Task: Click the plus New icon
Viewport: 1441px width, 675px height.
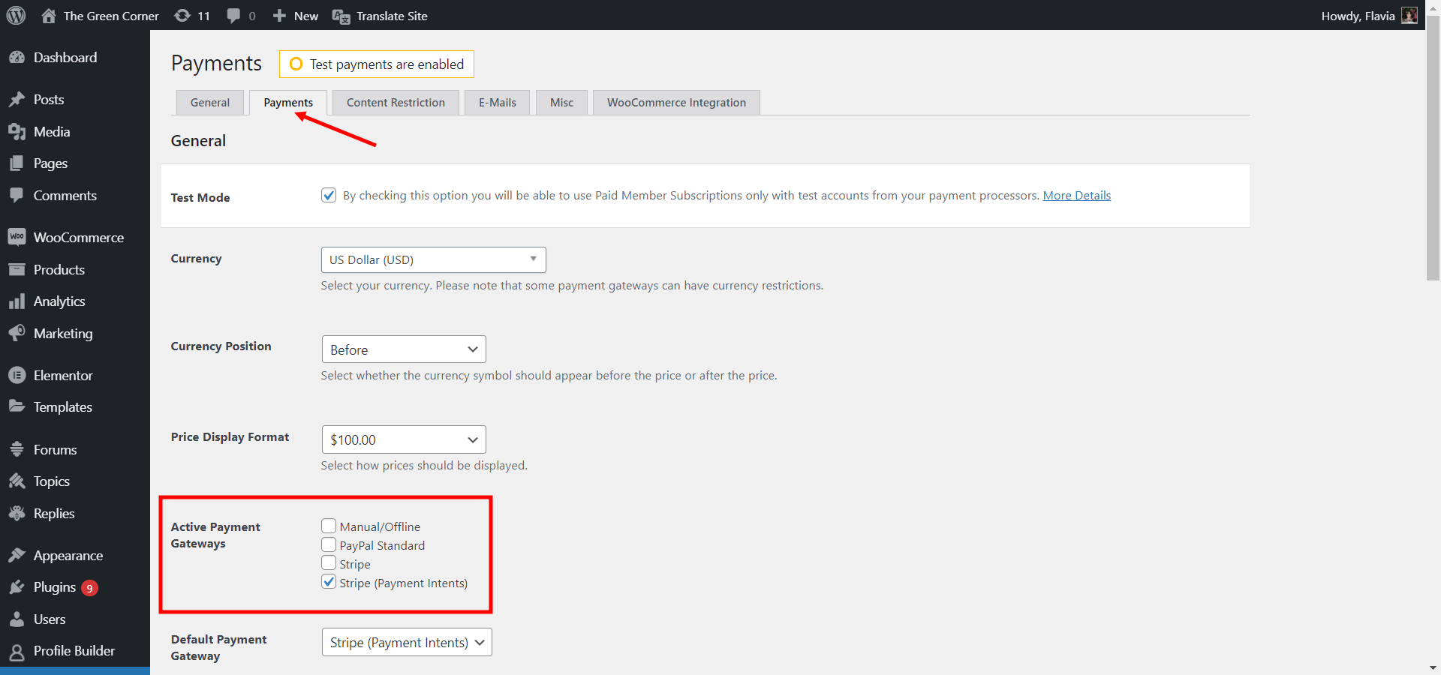Action: [279, 16]
